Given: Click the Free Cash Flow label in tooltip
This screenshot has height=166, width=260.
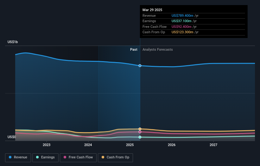Looking at the screenshot, I should (x=155, y=27).
